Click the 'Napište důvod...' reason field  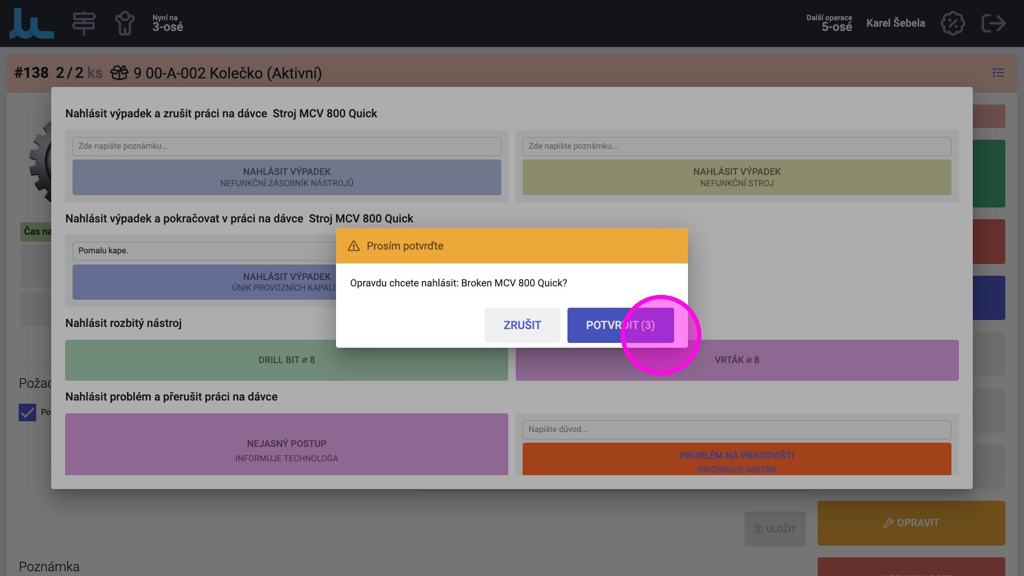coord(737,429)
